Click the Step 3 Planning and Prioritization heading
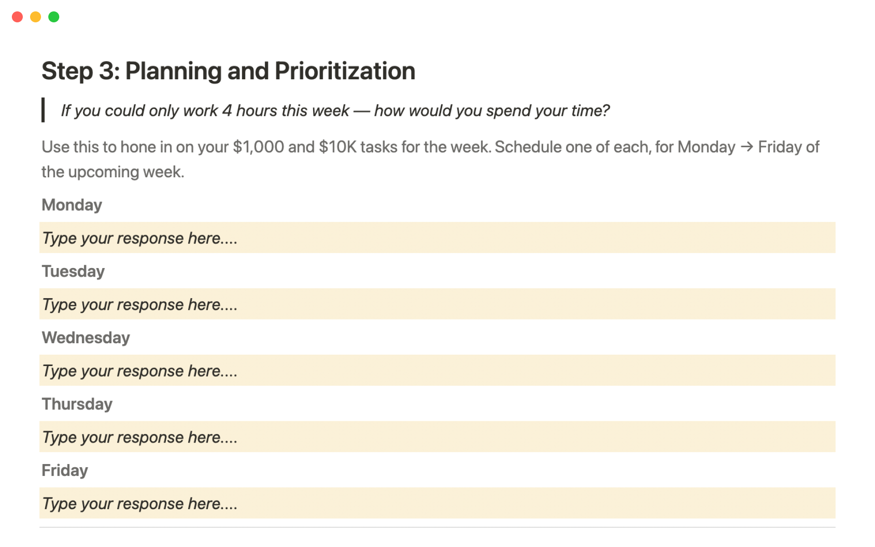 228,71
